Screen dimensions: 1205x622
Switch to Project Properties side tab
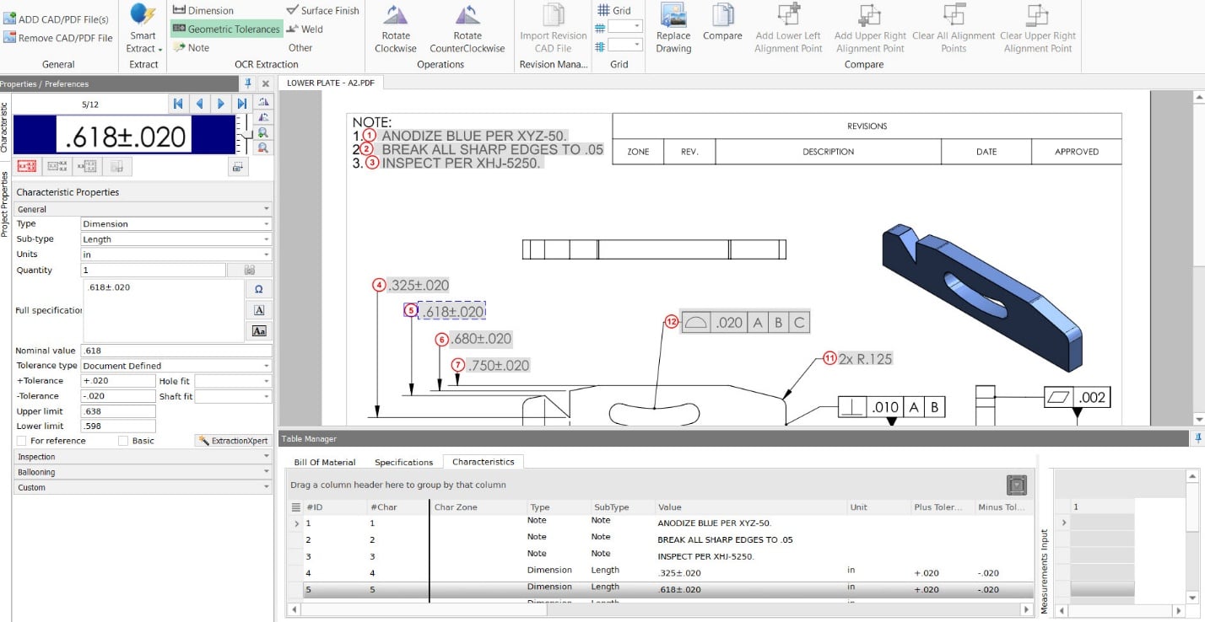coord(6,204)
